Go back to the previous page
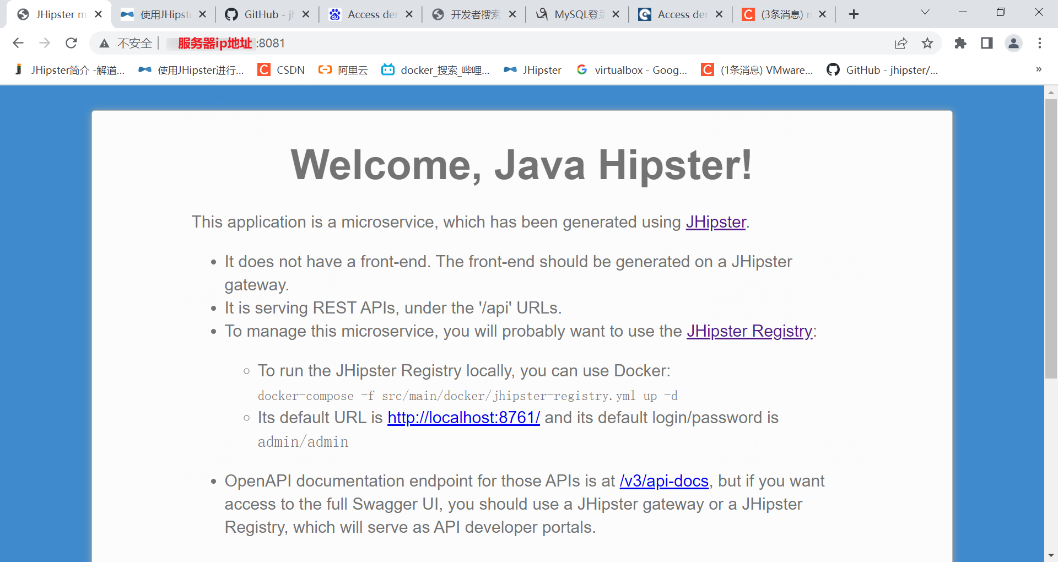Image resolution: width=1058 pixels, height=562 pixels. (18, 43)
